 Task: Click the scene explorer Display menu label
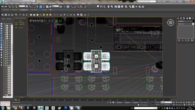pyautogui.click(x=9, y=19)
